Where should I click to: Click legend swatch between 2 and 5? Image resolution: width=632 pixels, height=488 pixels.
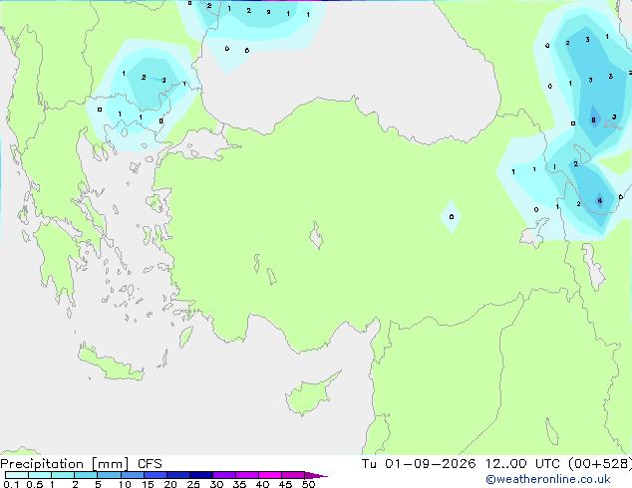tap(86, 475)
